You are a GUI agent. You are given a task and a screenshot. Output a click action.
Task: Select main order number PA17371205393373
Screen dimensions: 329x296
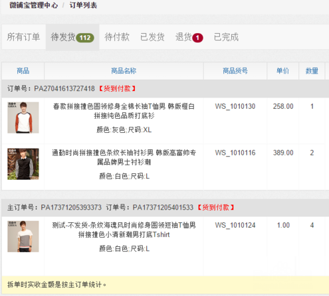(71, 208)
